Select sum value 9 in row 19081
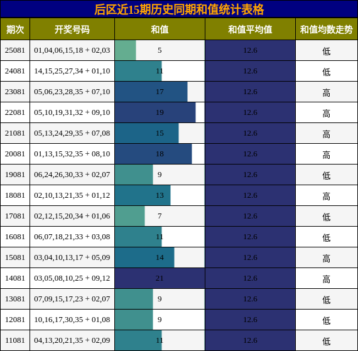 click(x=160, y=175)
